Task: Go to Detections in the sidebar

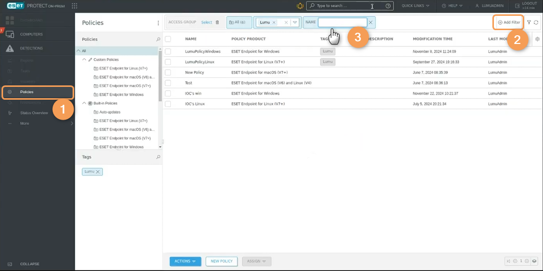Action: [x=31, y=49]
